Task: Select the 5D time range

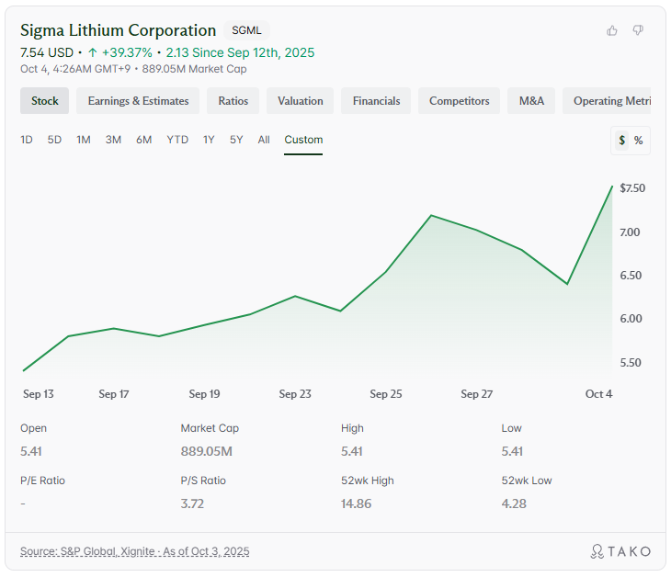Action: pyautogui.click(x=54, y=140)
